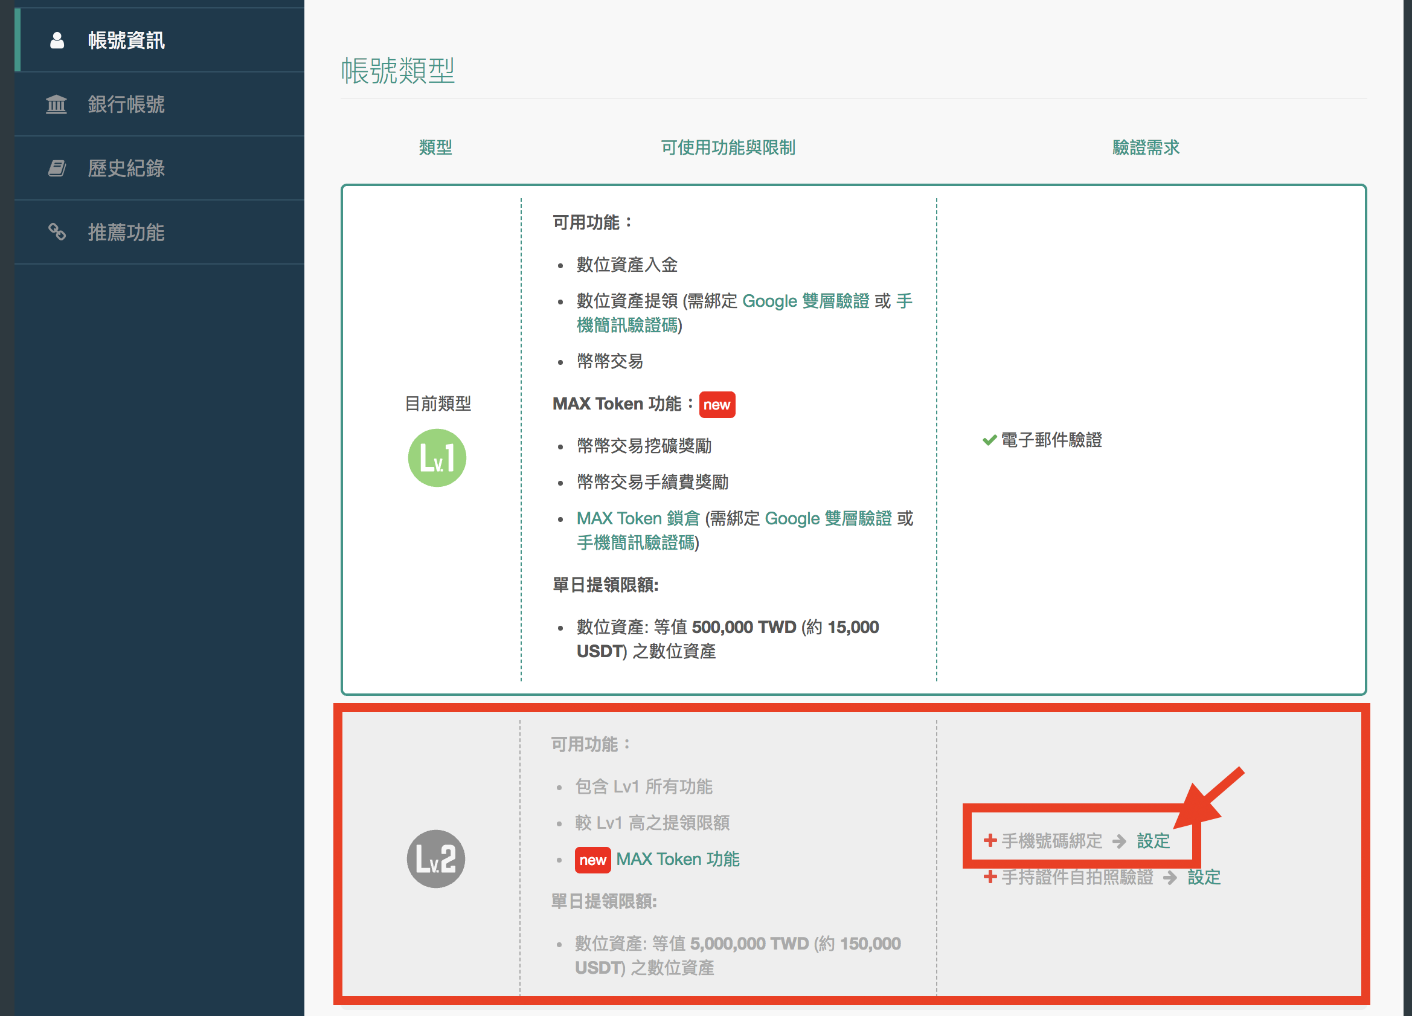This screenshot has height=1016, width=1412.
Task: Click red plus icon beside 手持證件自拍照驗證
Action: (x=989, y=877)
